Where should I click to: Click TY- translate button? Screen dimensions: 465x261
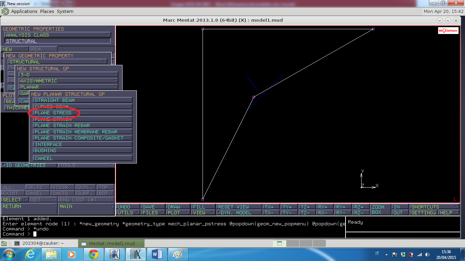click(289, 213)
